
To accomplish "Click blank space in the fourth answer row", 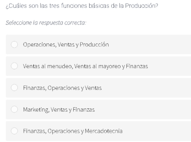I will 142,109.
